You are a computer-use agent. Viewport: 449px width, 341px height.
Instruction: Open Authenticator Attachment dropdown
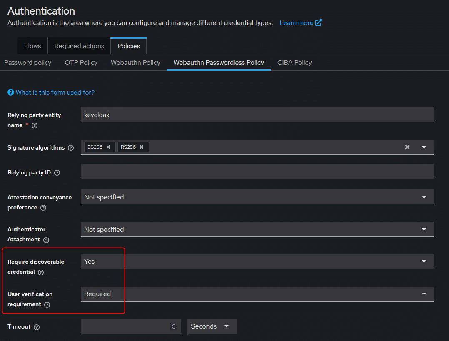pyautogui.click(x=257, y=229)
